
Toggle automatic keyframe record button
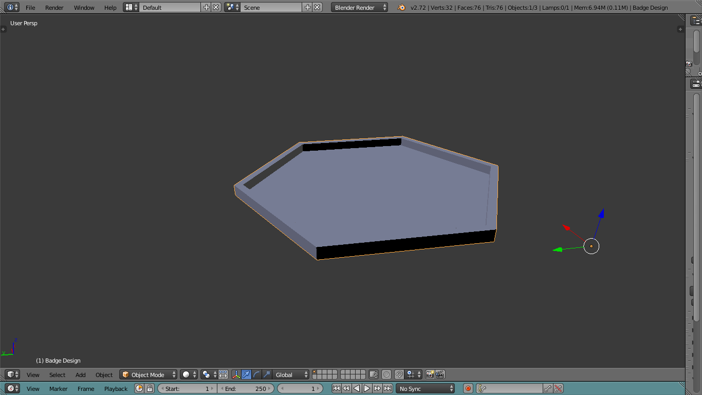click(468, 388)
